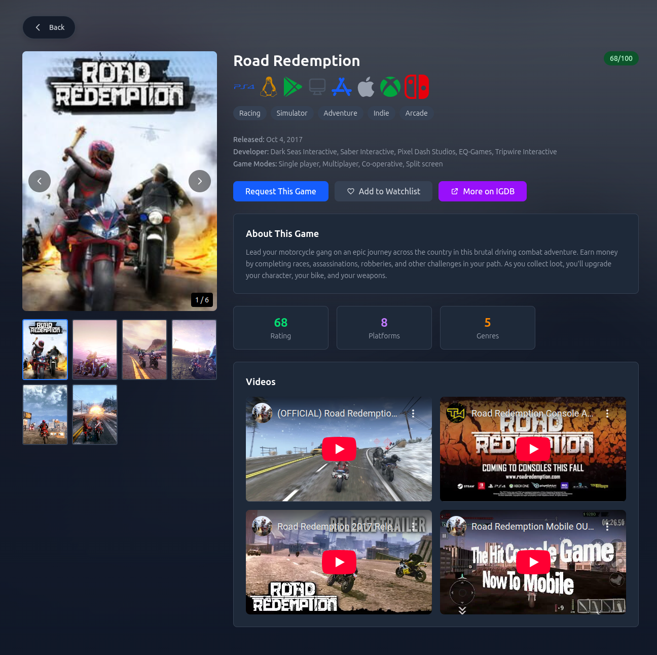Click the PS4 platform icon
This screenshot has width=657, height=655.
[x=244, y=87]
